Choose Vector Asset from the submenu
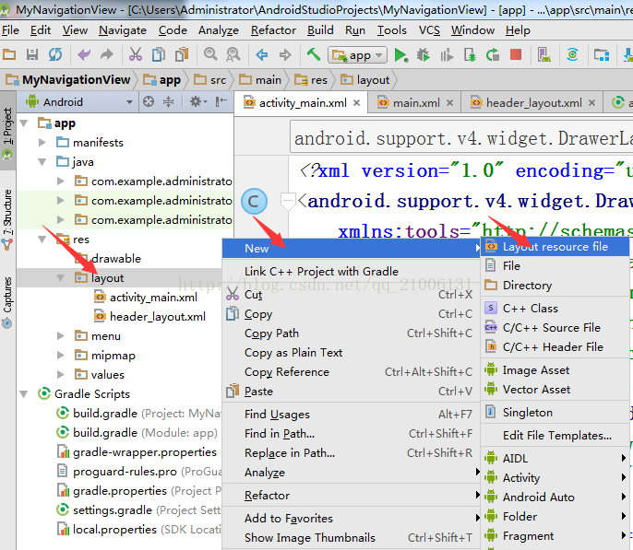 [555, 389]
